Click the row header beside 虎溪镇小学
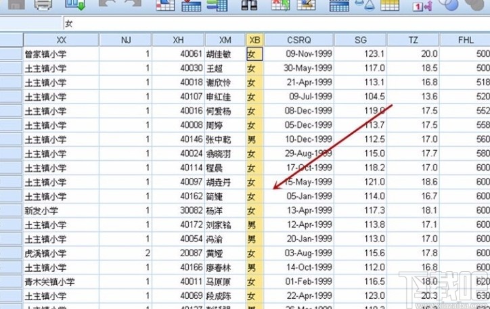The image size is (490, 309). click(12, 253)
